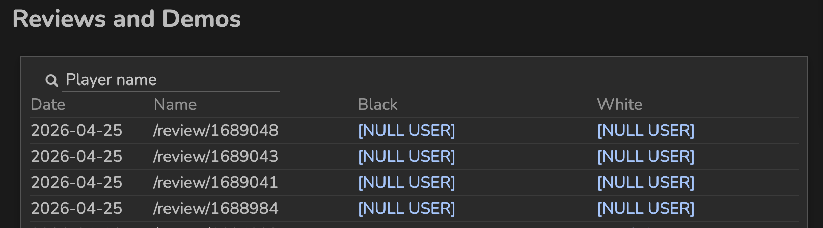Screen dimensions: 823x228
Task: Open Black player of review 1689043
Action: pyautogui.click(x=406, y=157)
